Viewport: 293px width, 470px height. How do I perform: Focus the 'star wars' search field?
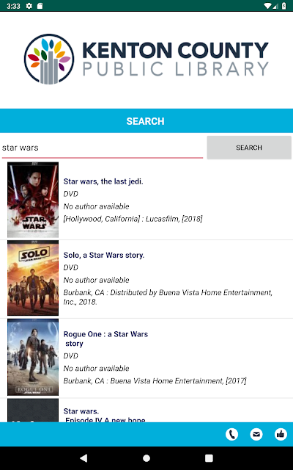pos(103,148)
